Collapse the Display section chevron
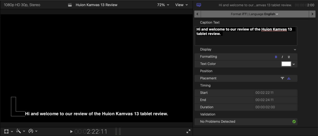 pos(295,50)
